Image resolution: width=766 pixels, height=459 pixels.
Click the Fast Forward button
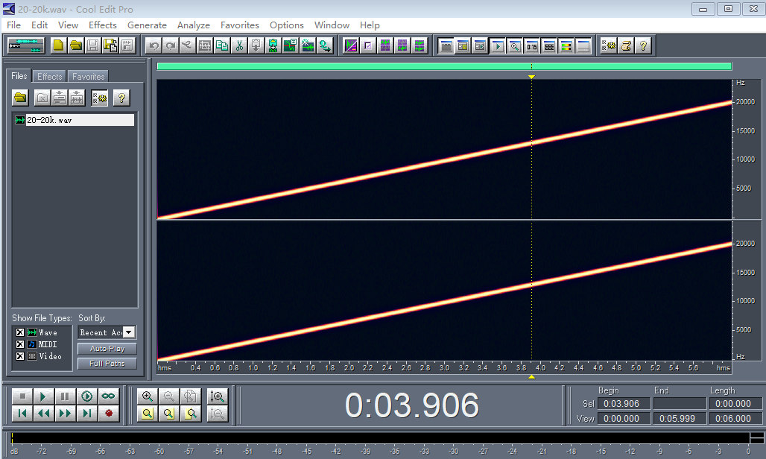[x=65, y=414]
